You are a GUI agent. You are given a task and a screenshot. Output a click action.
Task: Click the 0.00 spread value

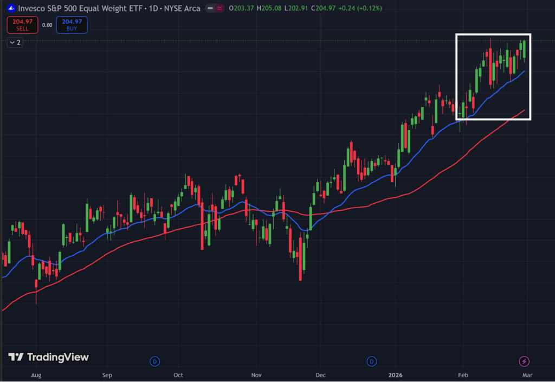click(x=47, y=25)
